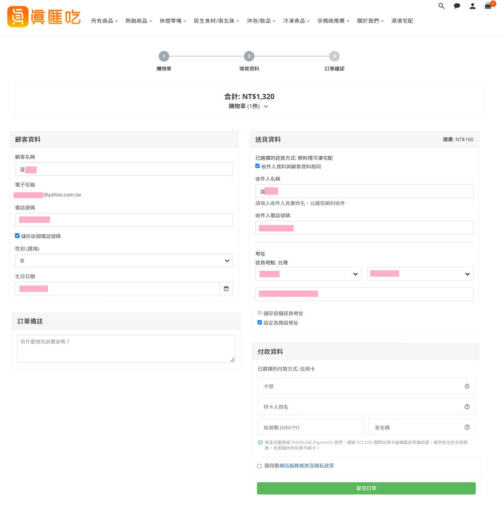Screen dimensions: 504x505
Task: Click the 合計: NT$1,320 total text
Action: (x=249, y=97)
